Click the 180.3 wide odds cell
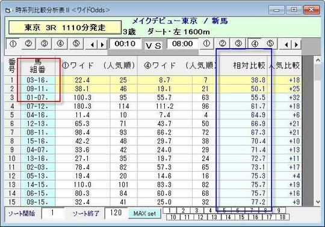 pos(82,106)
